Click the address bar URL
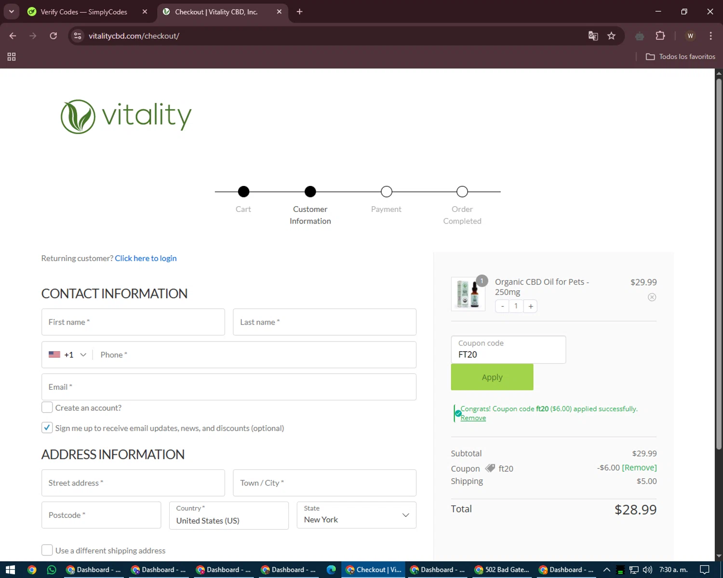This screenshot has width=723, height=578. point(134,36)
